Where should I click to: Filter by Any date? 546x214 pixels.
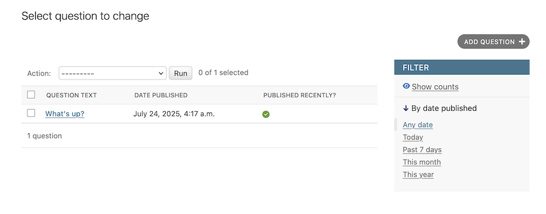418,125
